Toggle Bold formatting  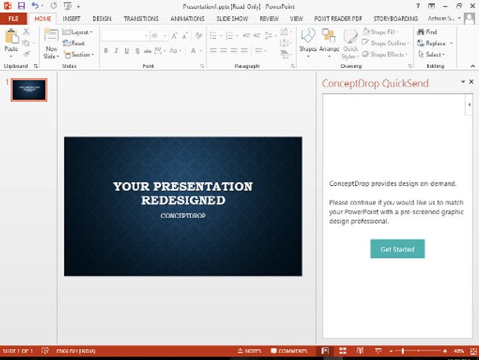[x=105, y=51]
